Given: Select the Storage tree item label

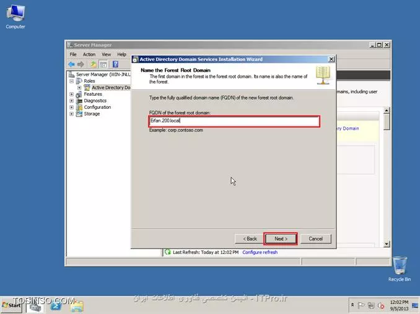Looking at the screenshot, I should (x=92, y=114).
